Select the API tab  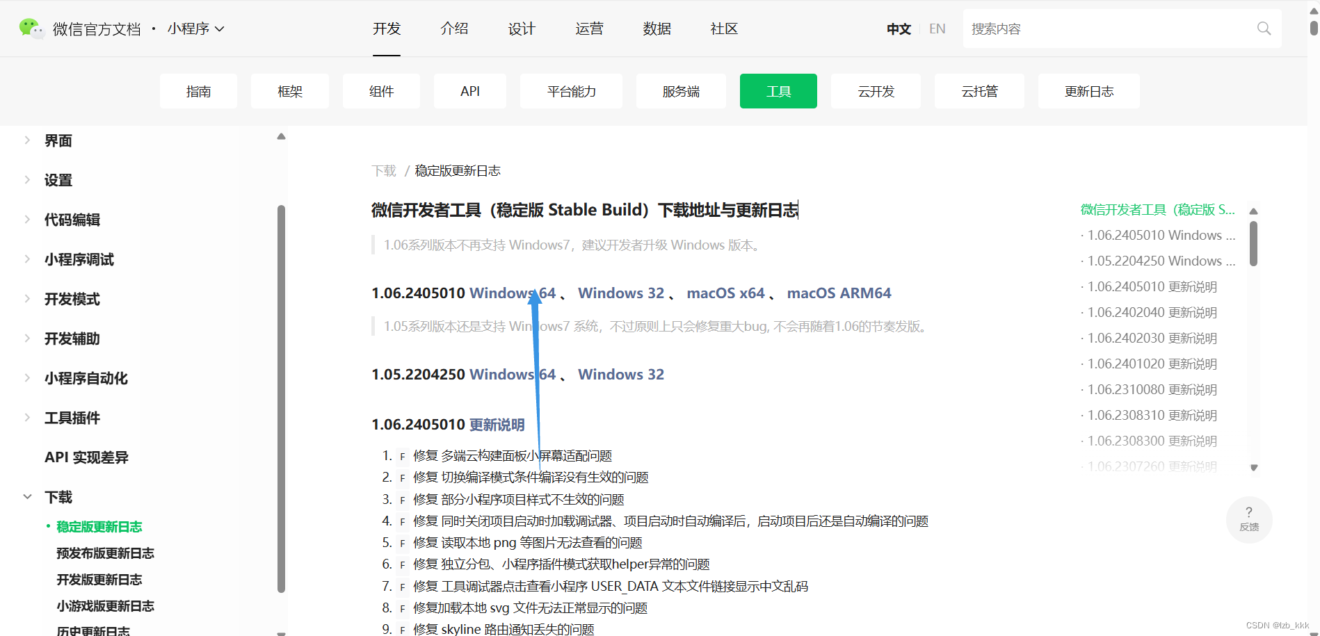470,91
